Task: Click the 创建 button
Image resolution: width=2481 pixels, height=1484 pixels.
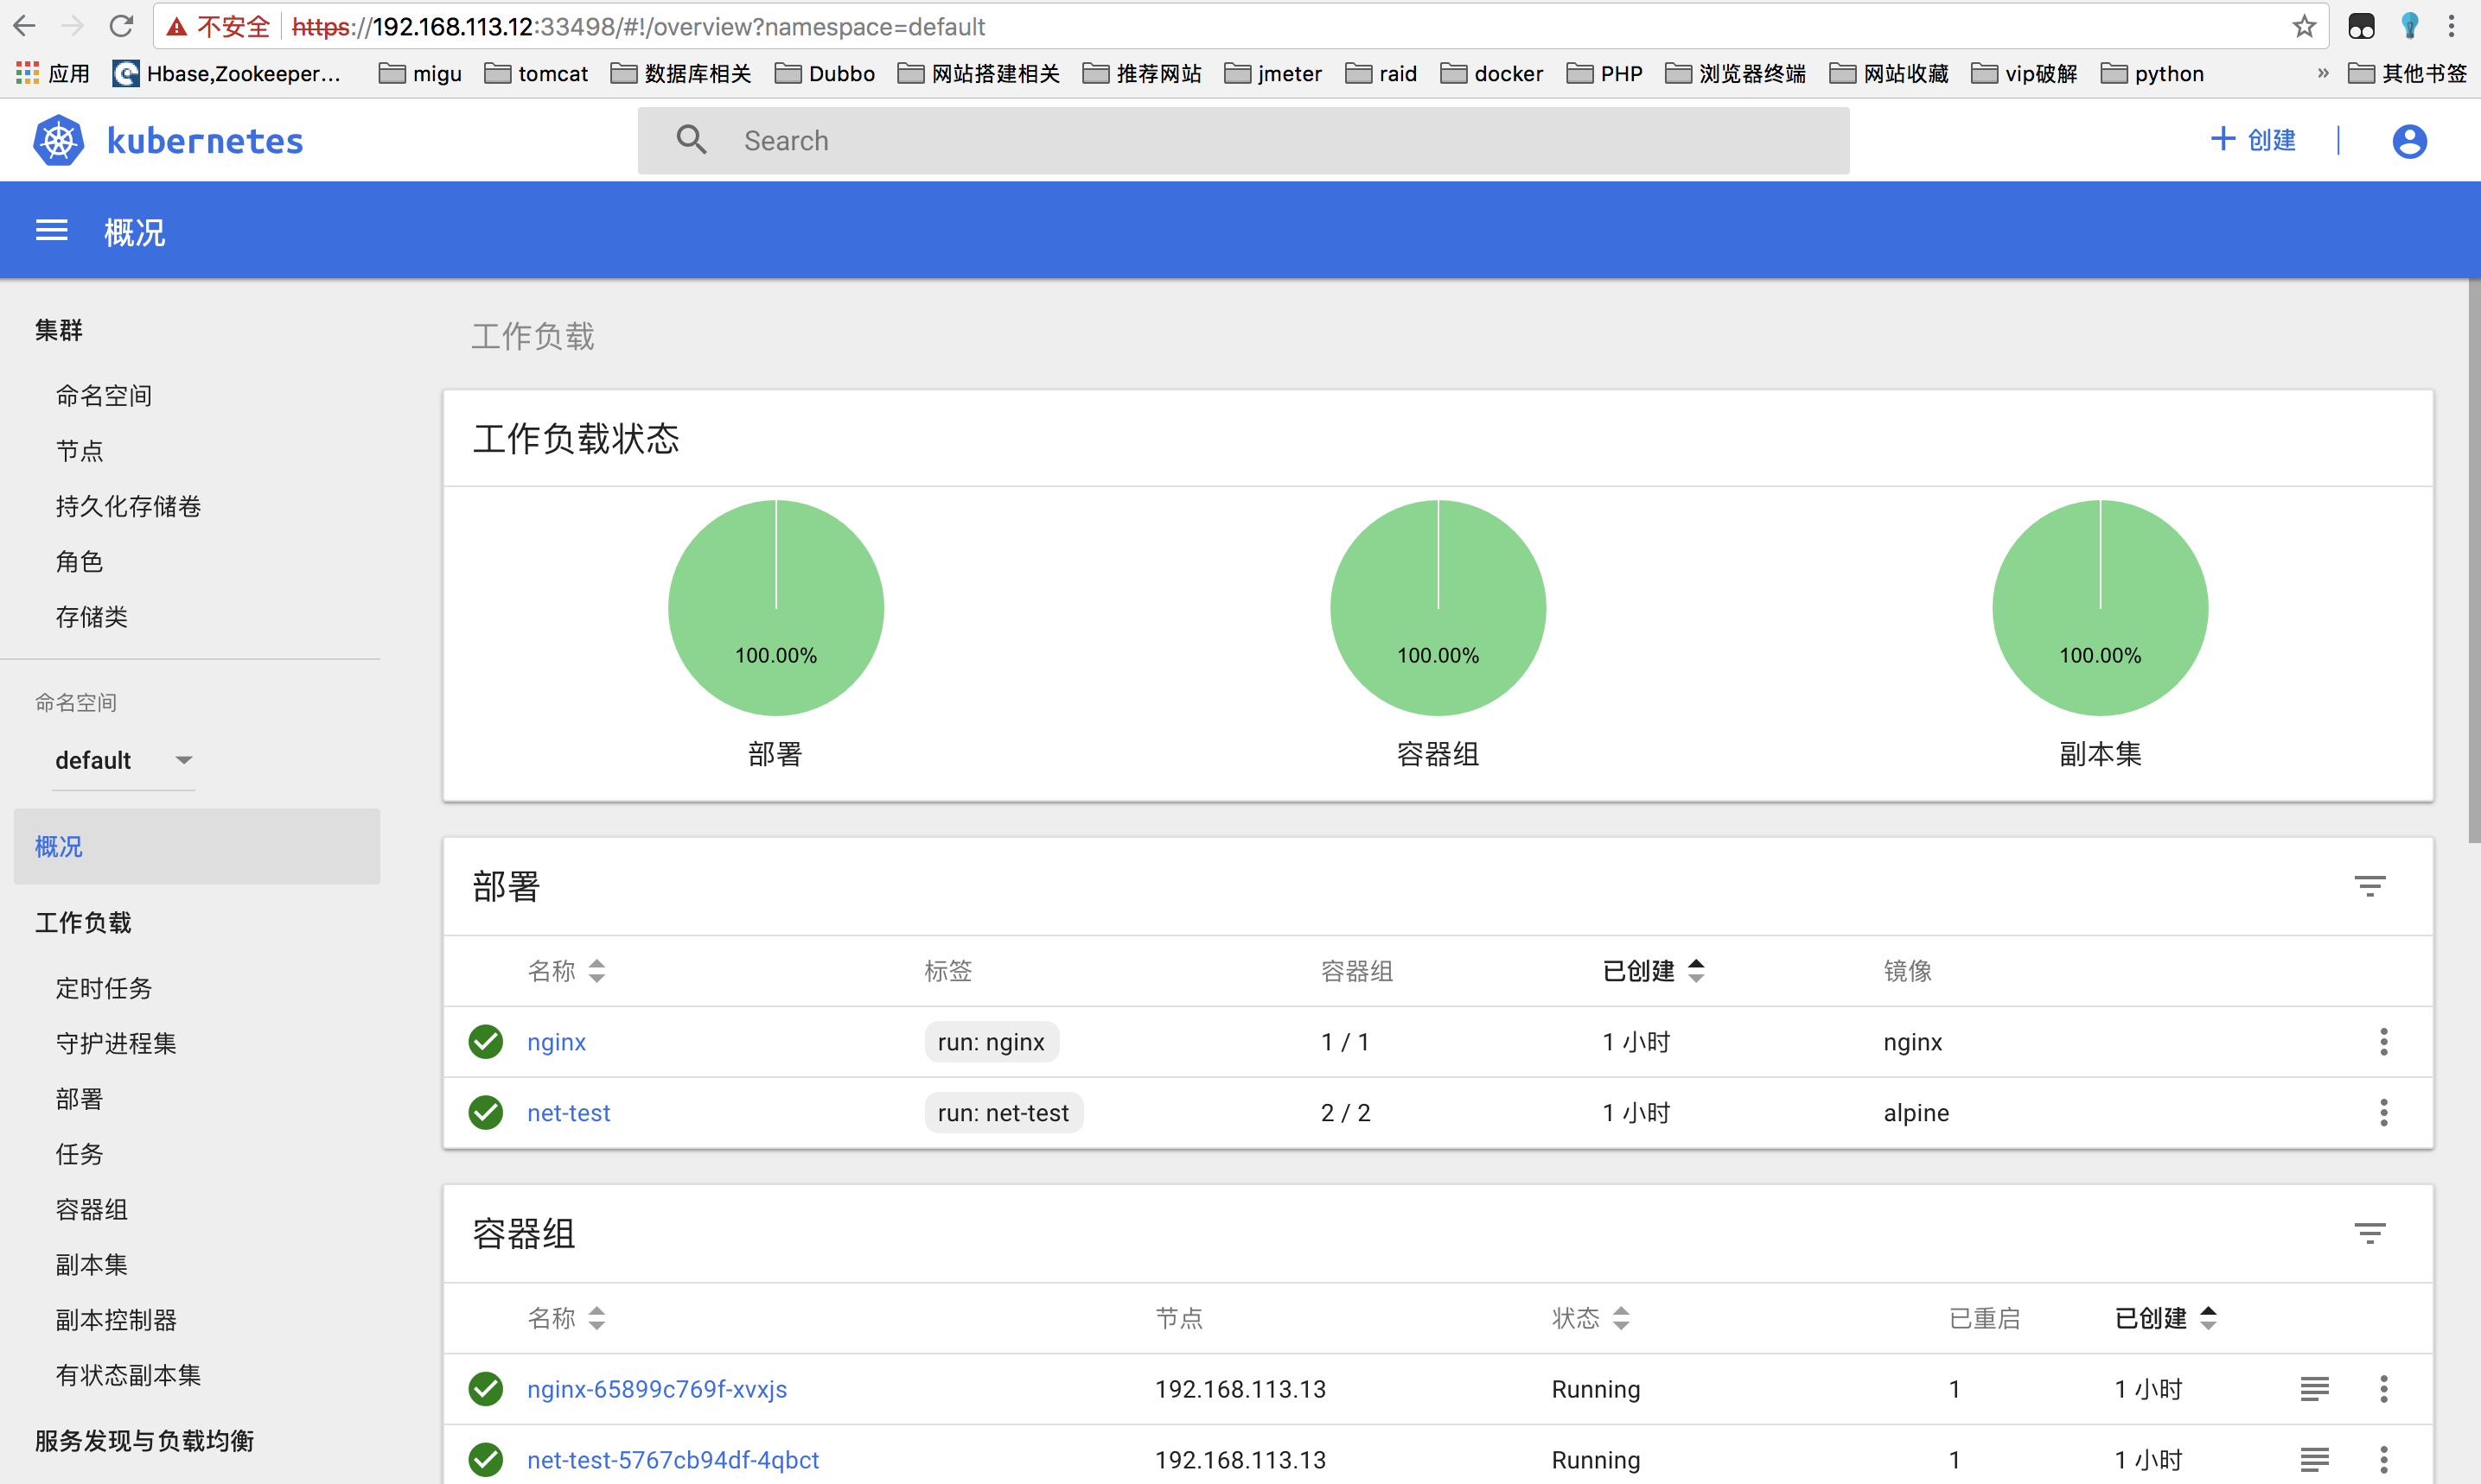Action: tap(2252, 140)
